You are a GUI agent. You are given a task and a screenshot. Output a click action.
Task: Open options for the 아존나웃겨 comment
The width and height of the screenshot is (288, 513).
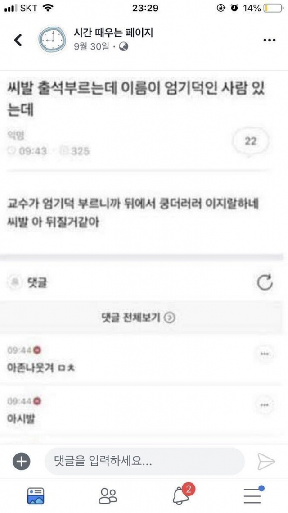click(x=265, y=354)
